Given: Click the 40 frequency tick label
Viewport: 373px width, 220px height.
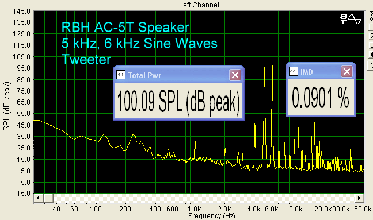Looking at the screenshot, I should pos(56,209).
